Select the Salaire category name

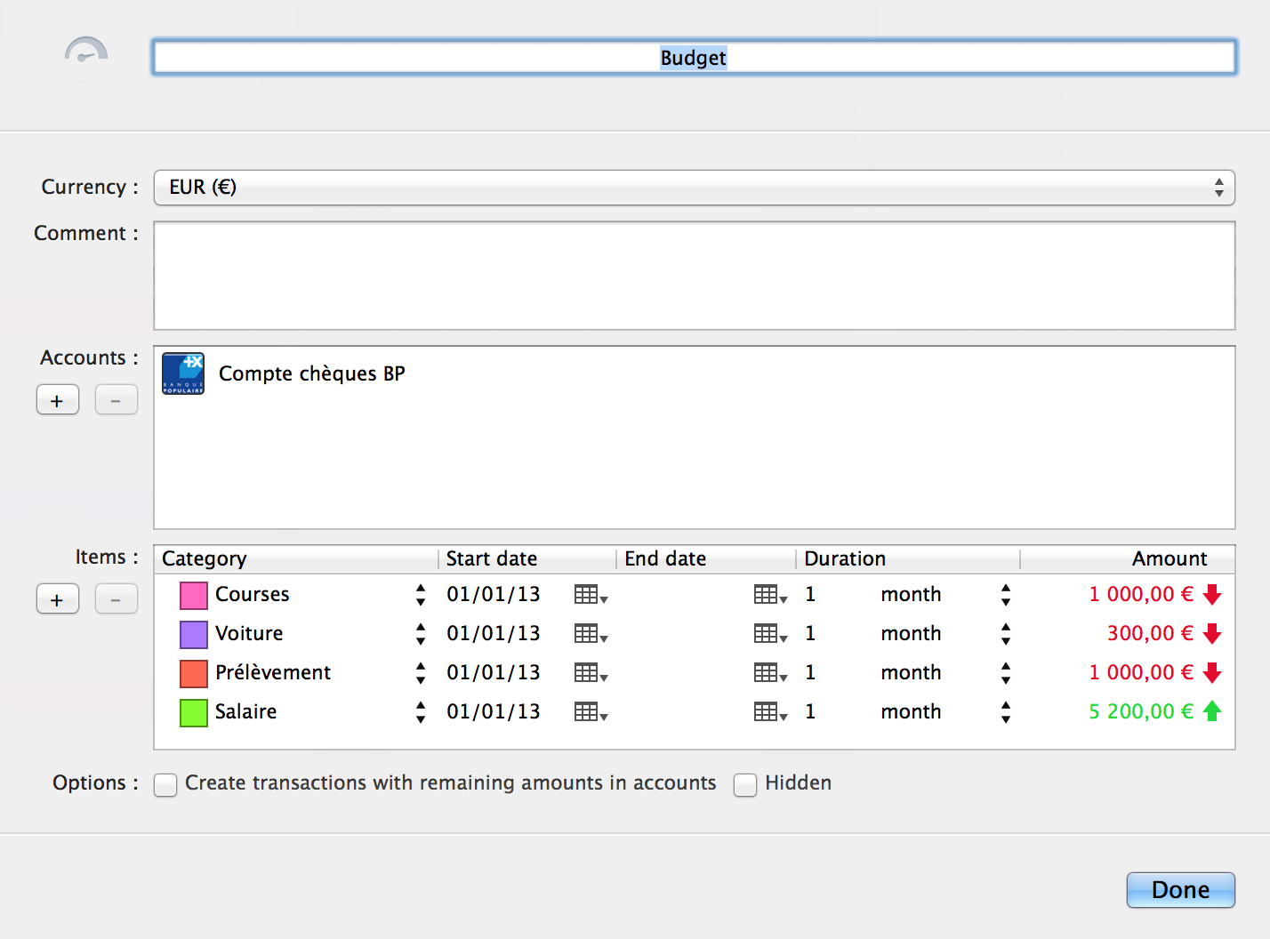click(x=246, y=712)
